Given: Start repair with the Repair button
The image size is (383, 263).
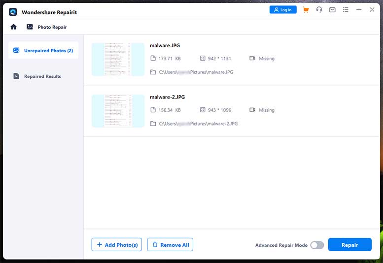Looking at the screenshot, I should click(350, 244).
